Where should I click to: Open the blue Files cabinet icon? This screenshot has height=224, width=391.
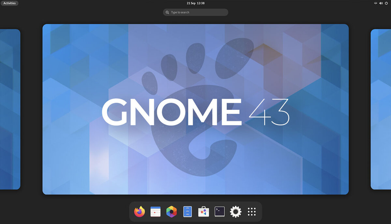click(x=187, y=212)
